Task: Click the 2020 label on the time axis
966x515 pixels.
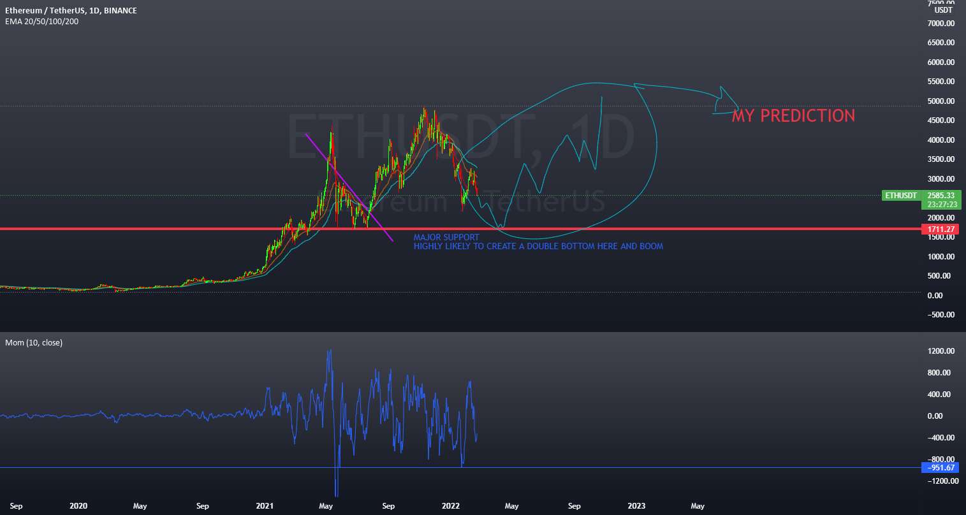Action: [x=78, y=506]
